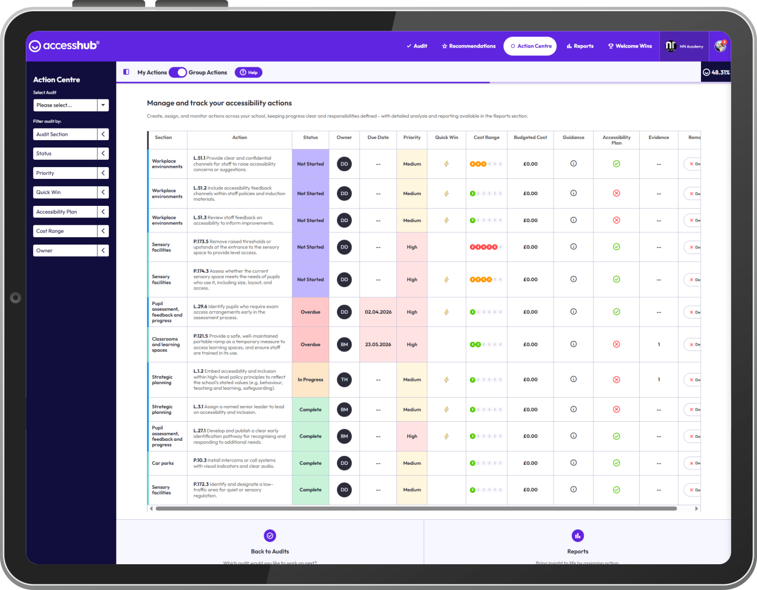Toggle accessibility plan cross for L.51.3
This screenshot has width=757, height=590.
coord(616,220)
